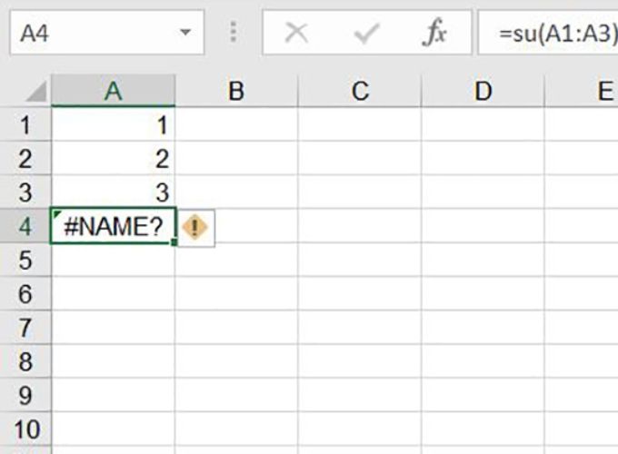Open the Insert Function fx dialog
This screenshot has height=454, width=618.
pos(434,33)
